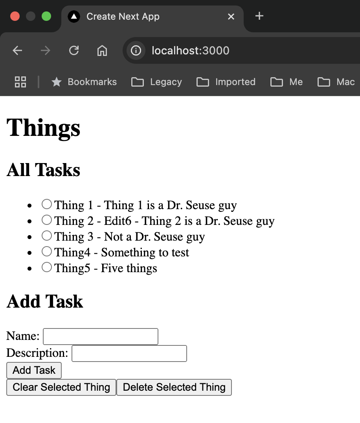Click the red macOS close window button
The height and width of the screenshot is (423, 360).
click(15, 16)
